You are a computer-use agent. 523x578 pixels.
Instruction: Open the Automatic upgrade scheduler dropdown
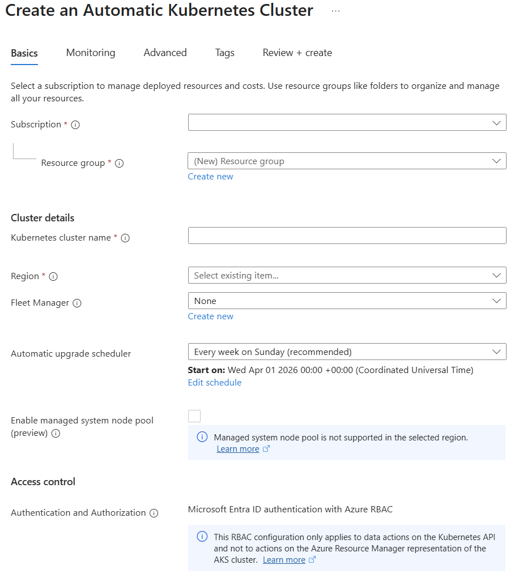tap(347, 352)
